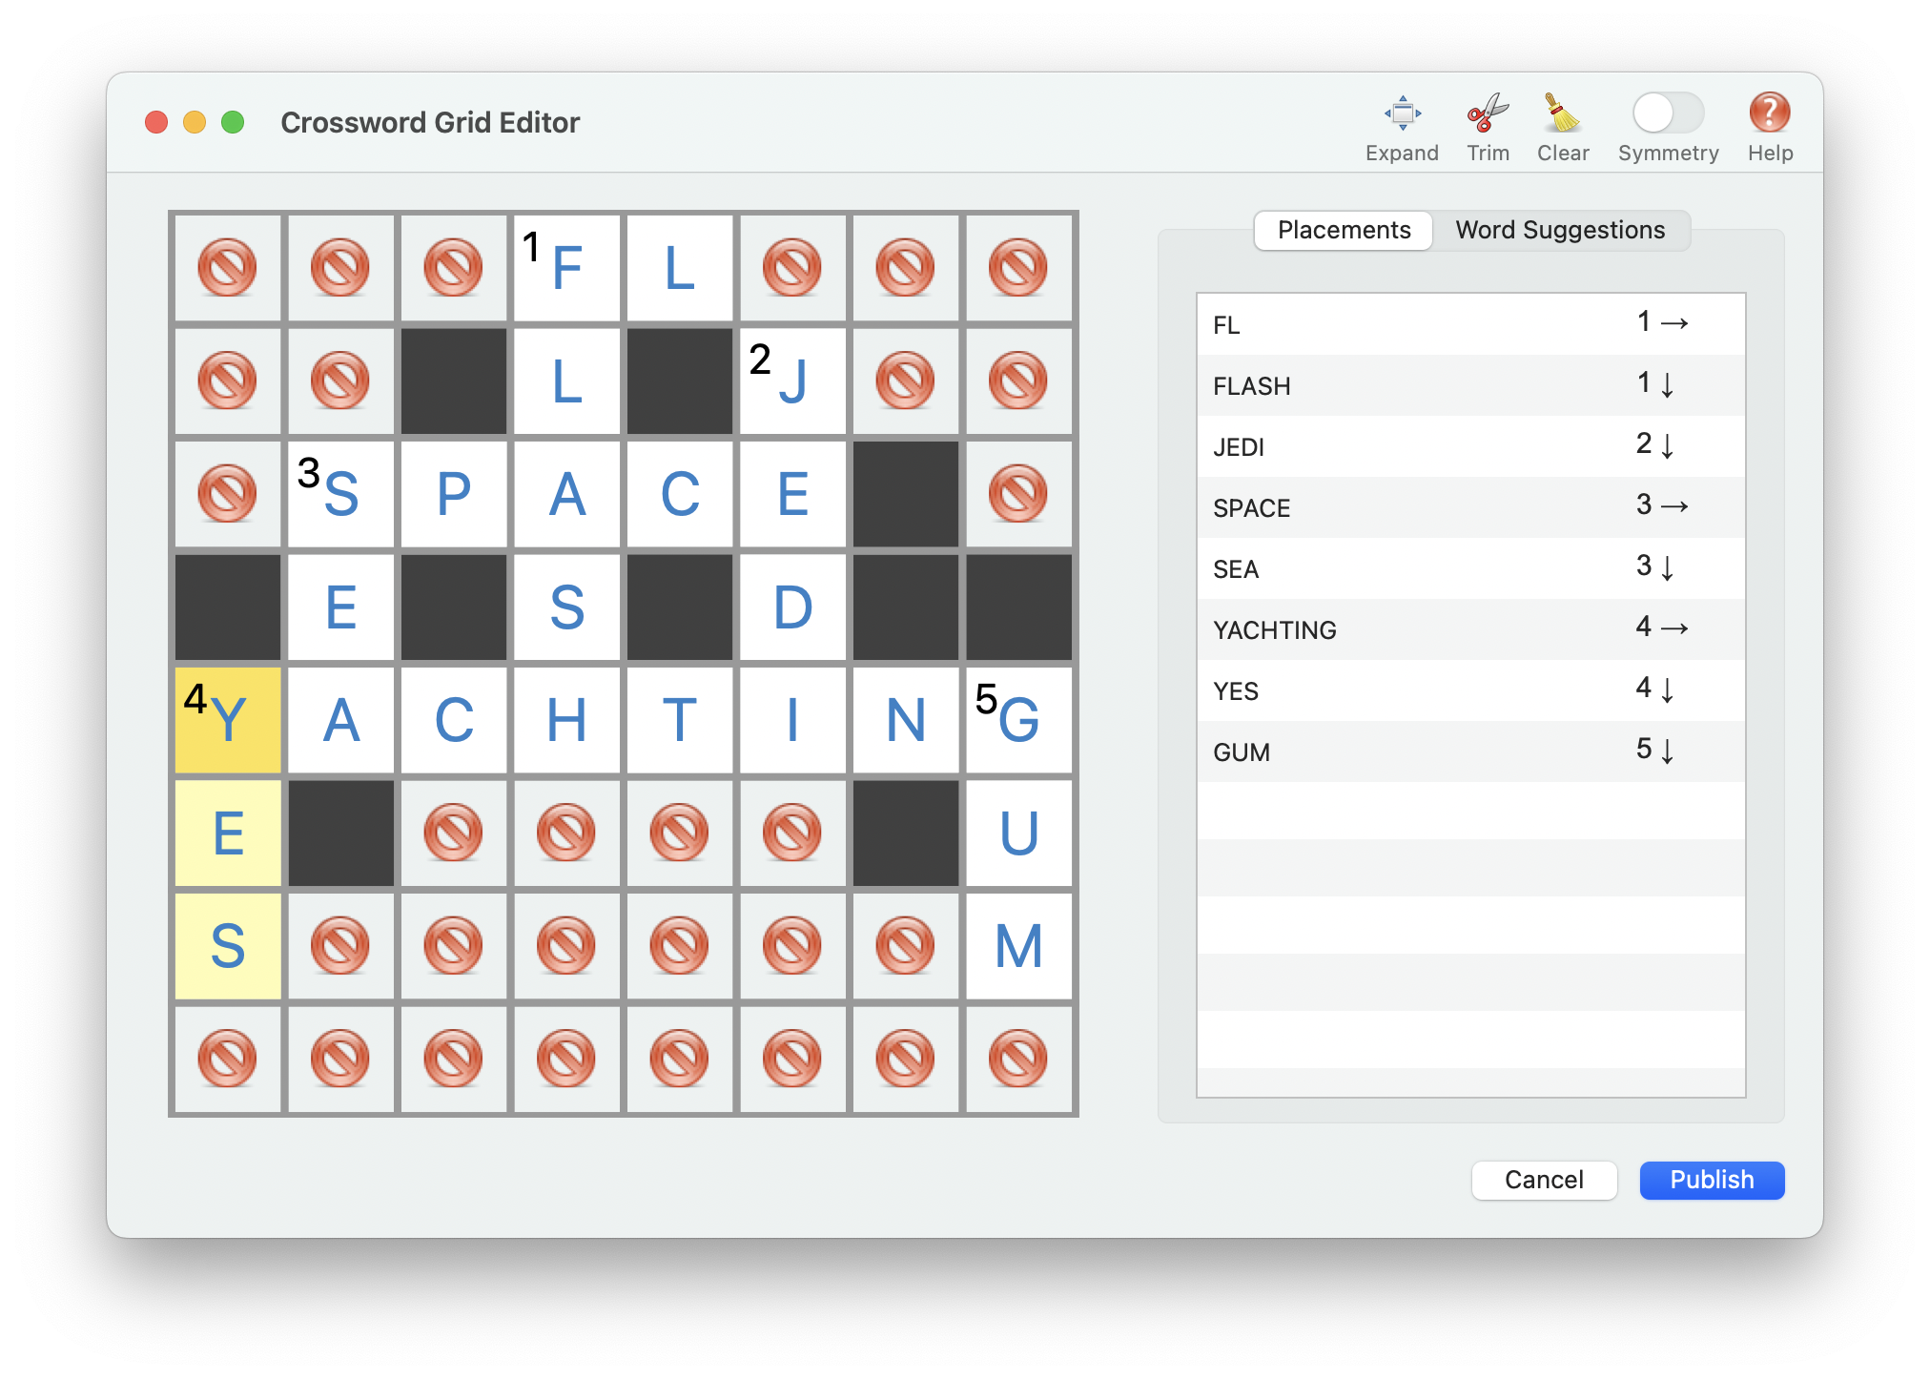The image size is (1930, 1379).
Task: Click the Trim scissors icon
Action: [x=1488, y=113]
